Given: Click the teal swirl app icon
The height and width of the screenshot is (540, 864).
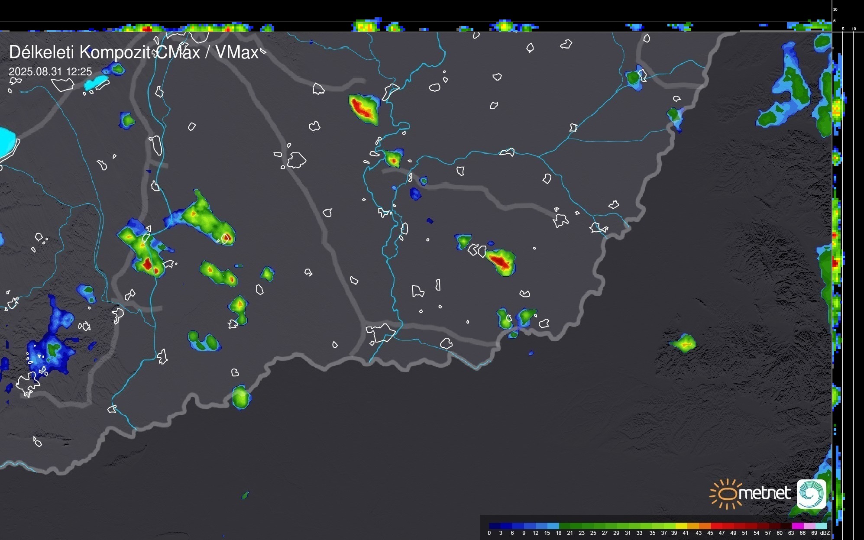Looking at the screenshot, I should (812, 494).
